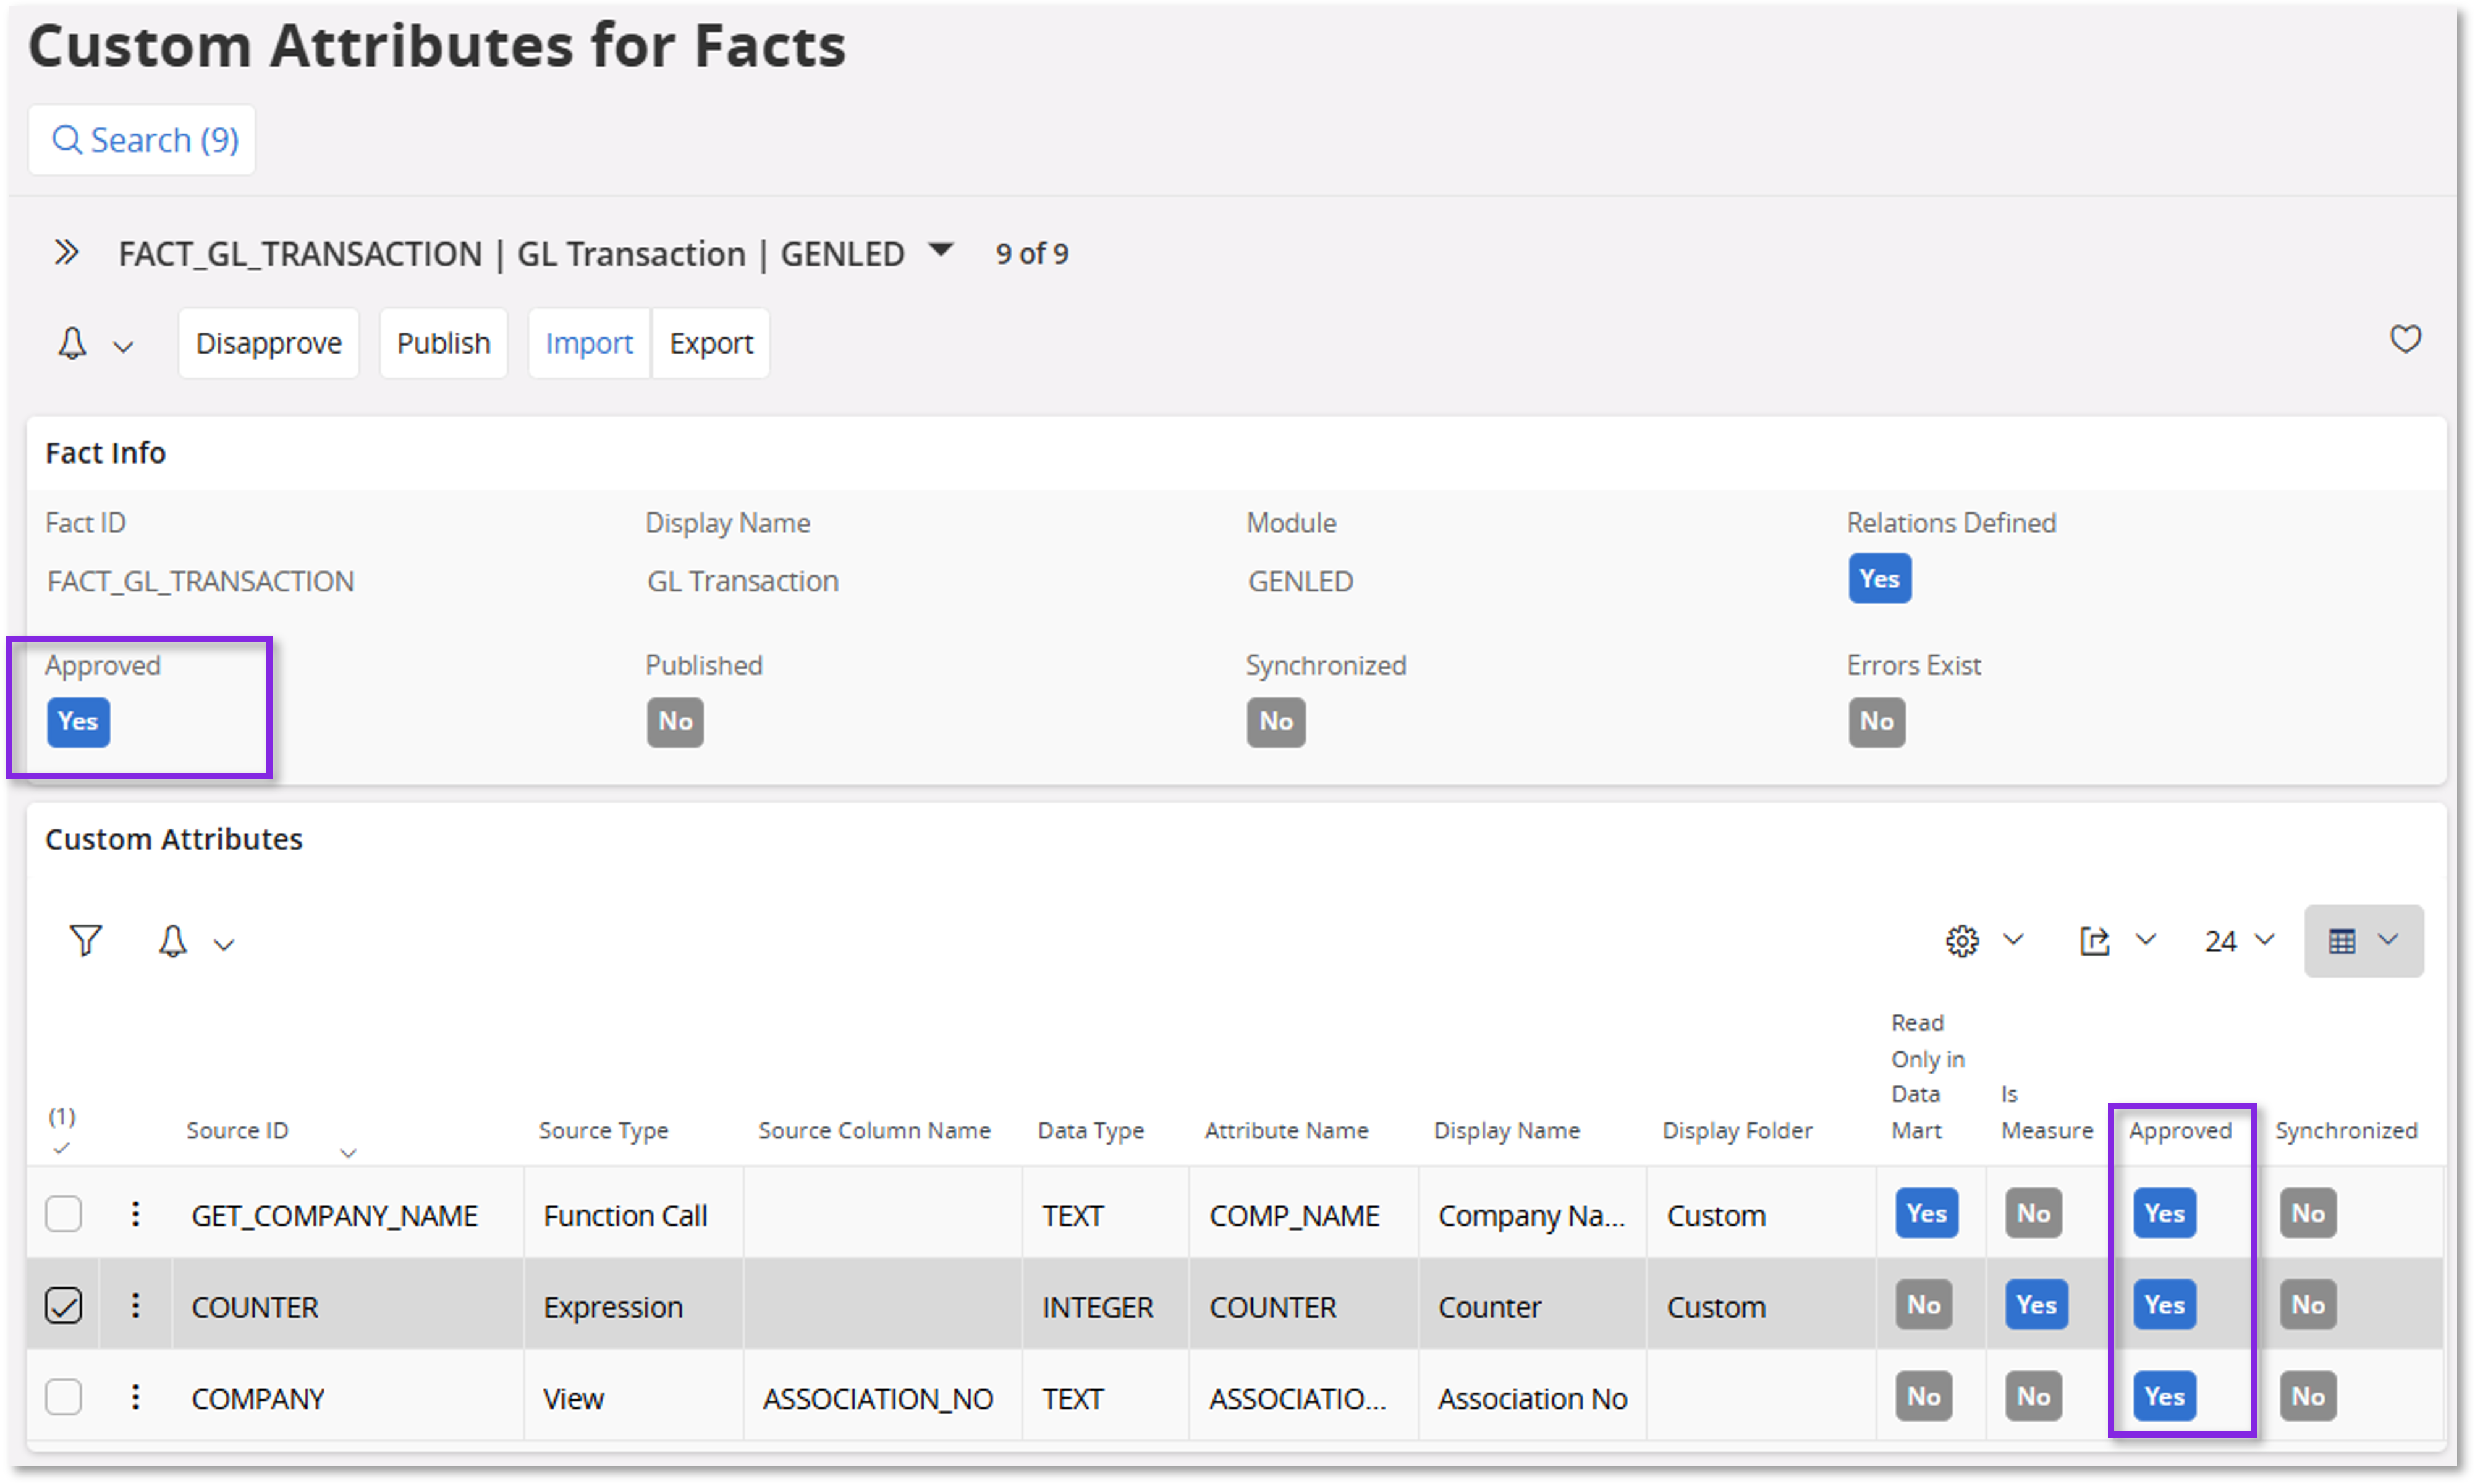
Task: Click the Export button
Action: coord(711,343)
